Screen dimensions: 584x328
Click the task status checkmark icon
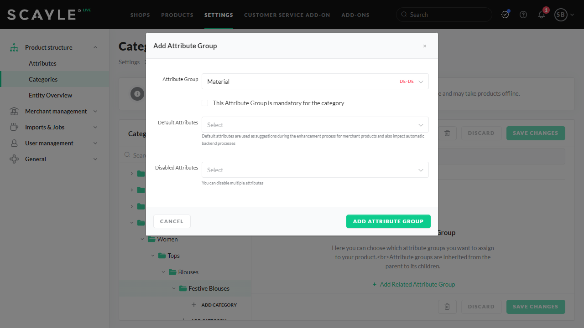pyautogui.click(x=505, y=15)
